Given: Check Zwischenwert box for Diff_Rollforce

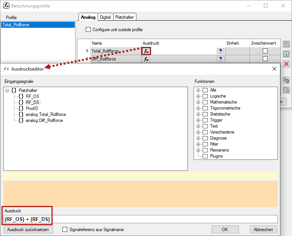Looking at the screenshot, I should [265, 59].
